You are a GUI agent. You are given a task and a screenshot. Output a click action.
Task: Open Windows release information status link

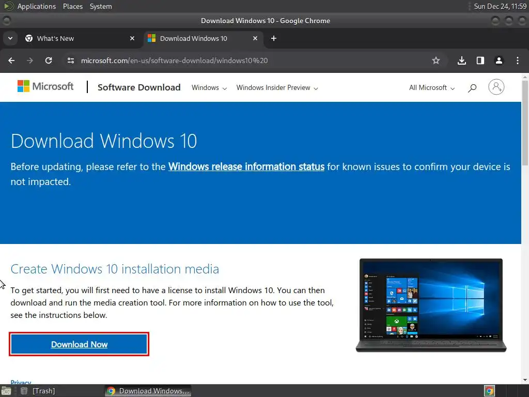(x=246, y=167)
